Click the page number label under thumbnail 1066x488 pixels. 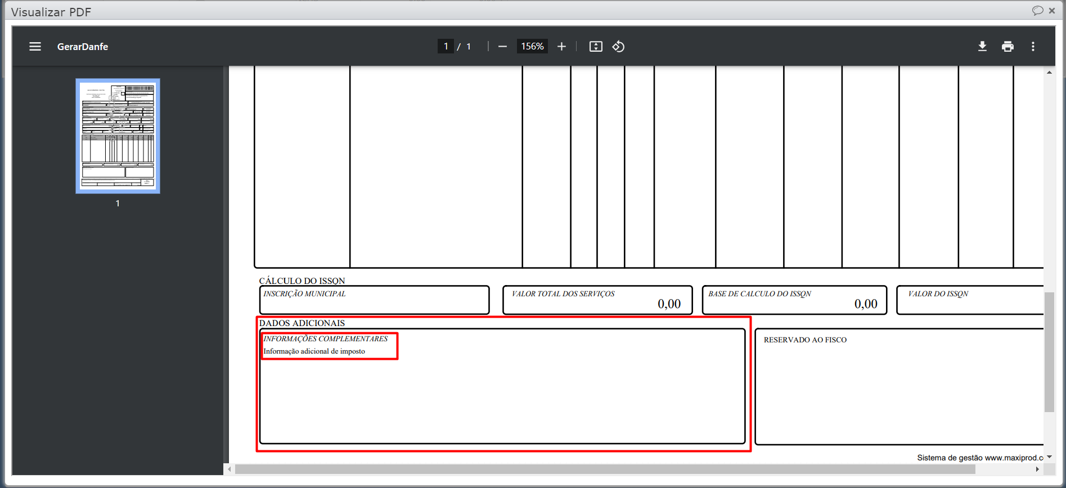coord(118,204)
